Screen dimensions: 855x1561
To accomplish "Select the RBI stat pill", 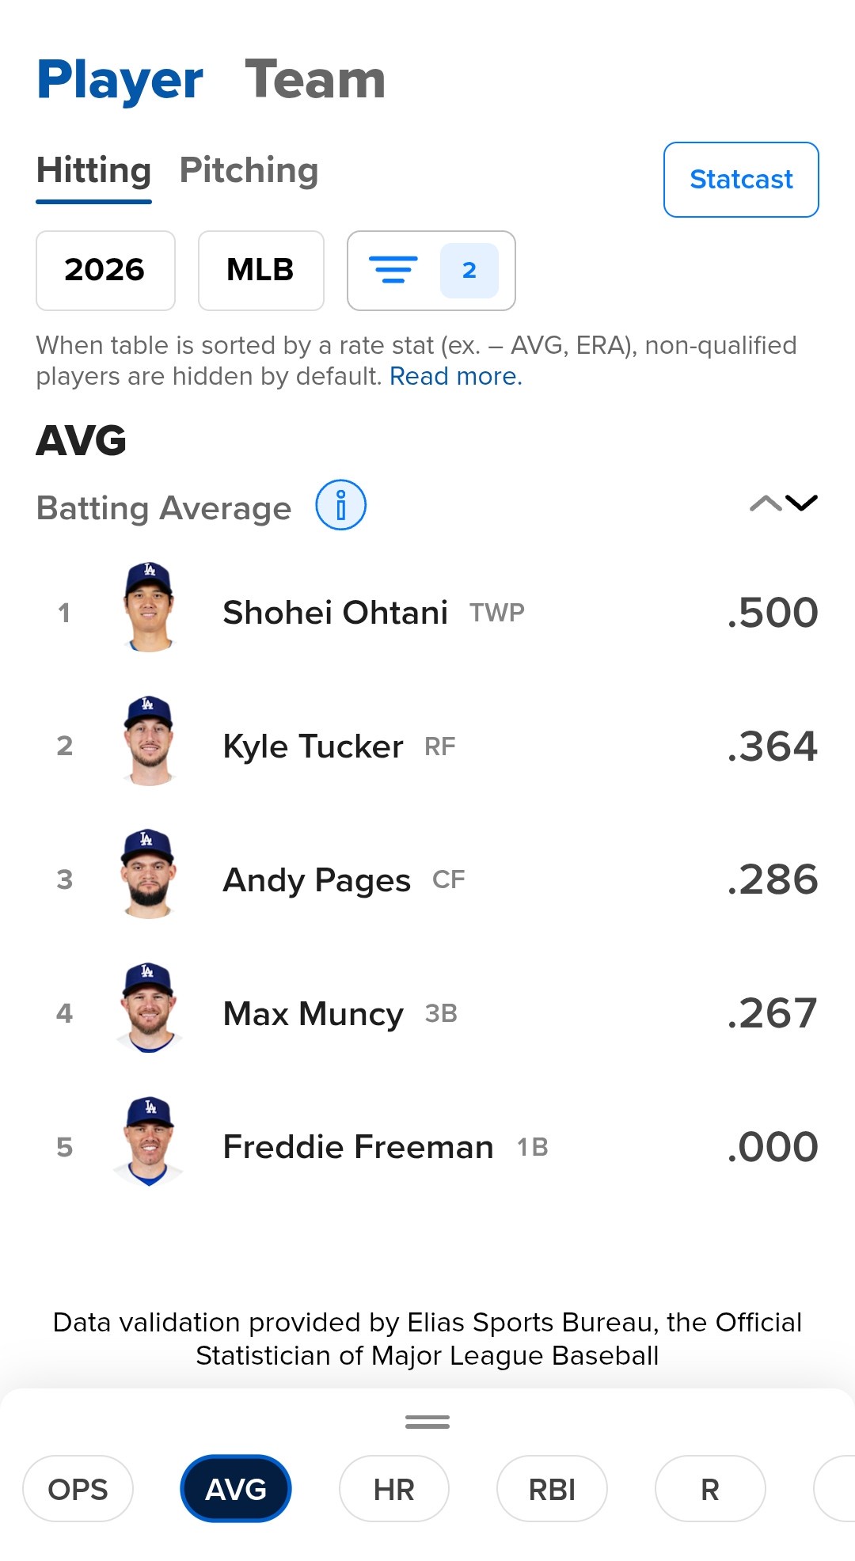I will click(x=552, y=1489).
